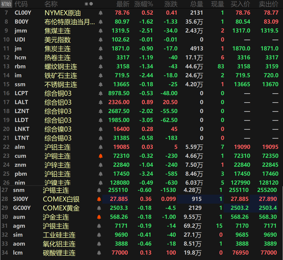
Task: Sort by the 最新 column header
Action: point(123,4)
